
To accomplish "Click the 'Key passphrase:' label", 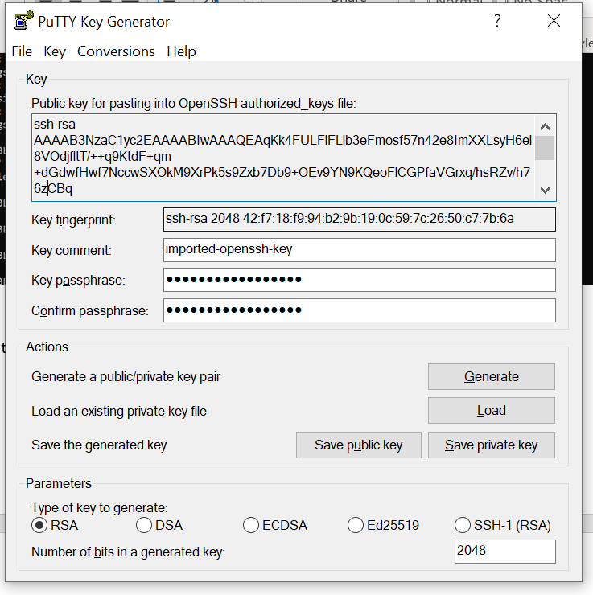I will point(78,281).
